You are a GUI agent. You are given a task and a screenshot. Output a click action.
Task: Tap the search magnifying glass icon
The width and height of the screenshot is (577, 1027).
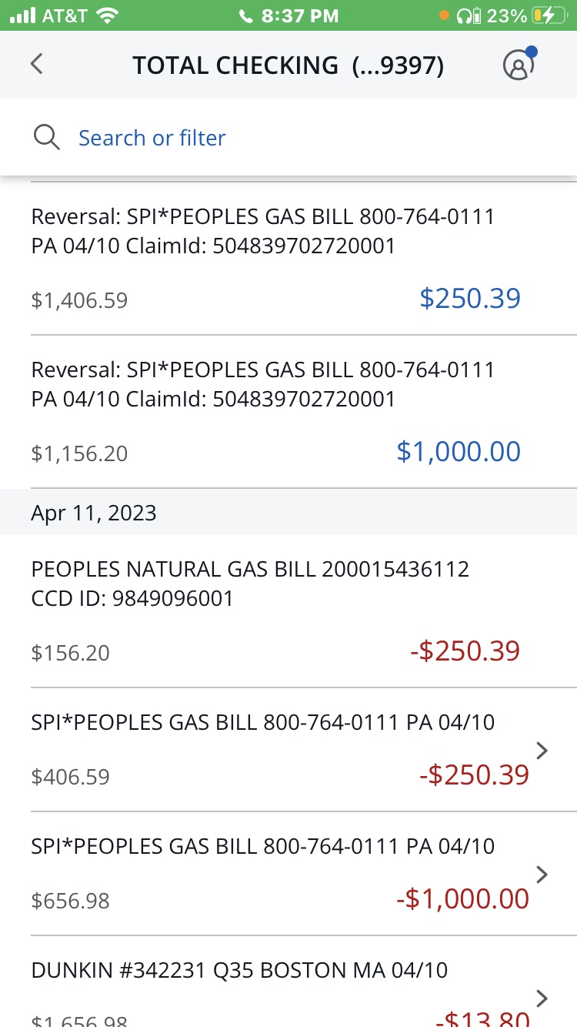click(x=47, y=138)
